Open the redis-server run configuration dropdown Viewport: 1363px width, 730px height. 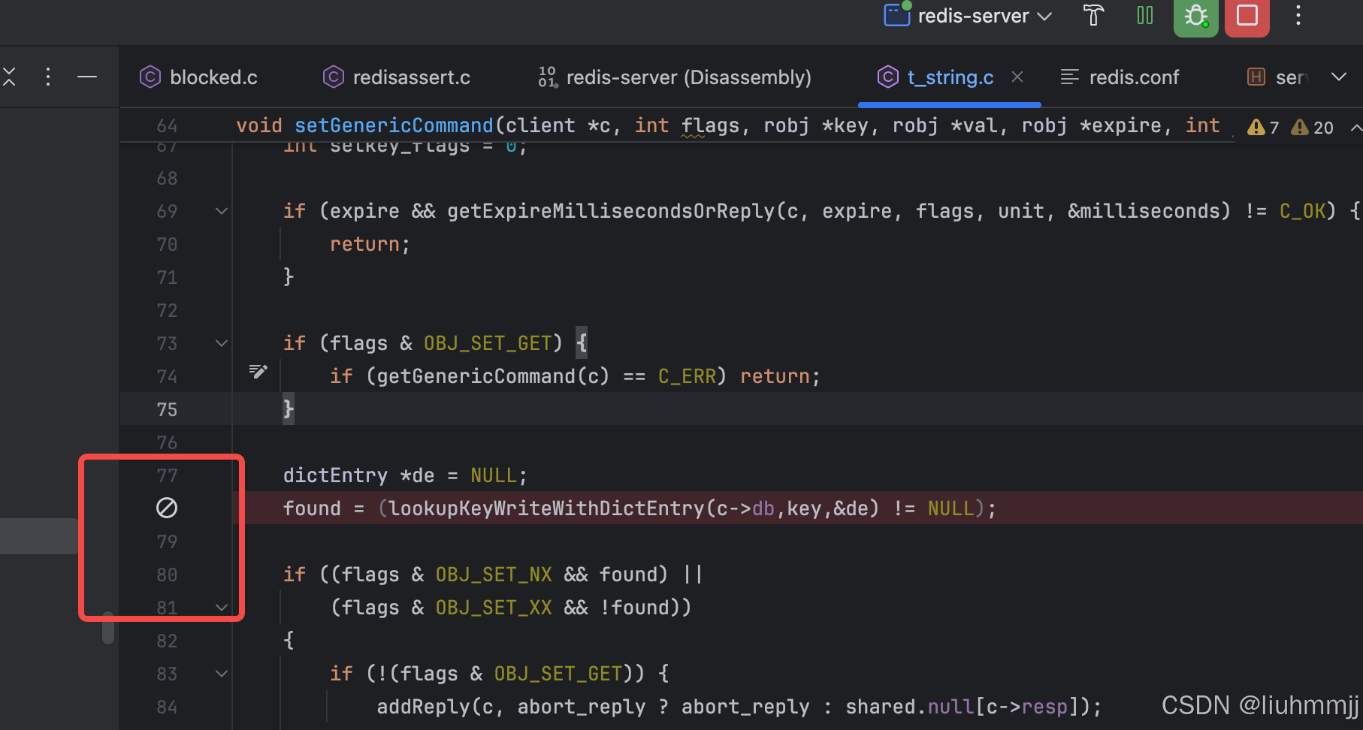coord(968,16)
